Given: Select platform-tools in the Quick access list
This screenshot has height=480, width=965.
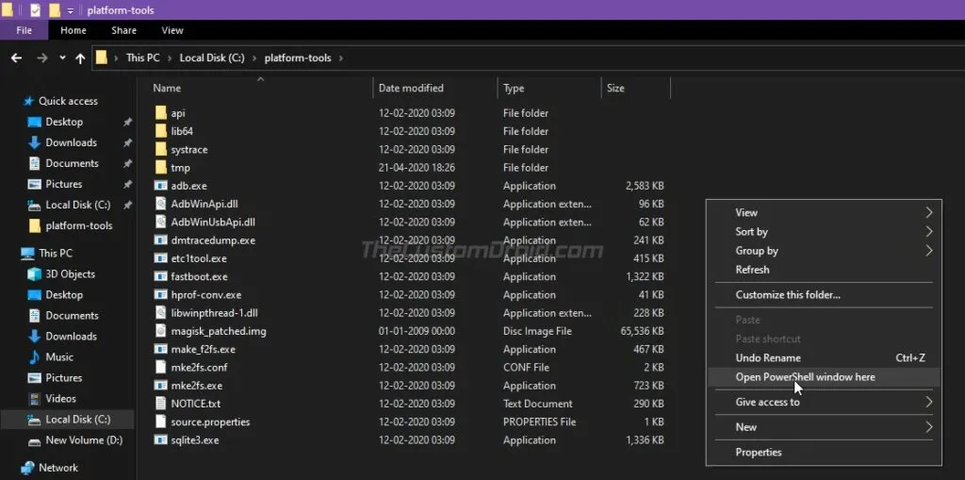Looking at the screenshot, I should click(79, 225).
